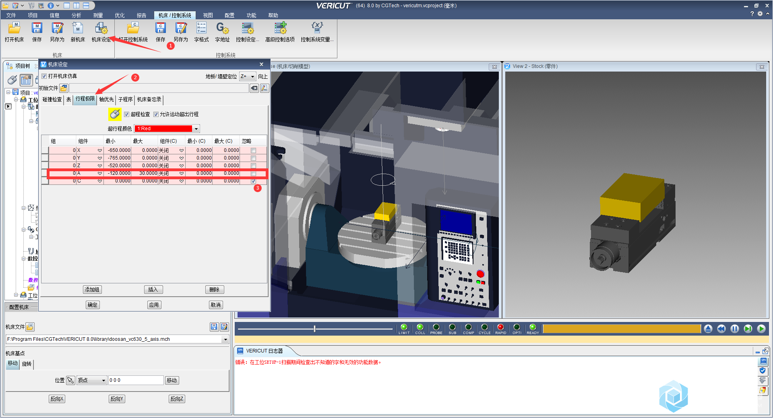The image size is (773, 418).
Task: Click the yellow over-travel highlight icon
Action: click(115, 114)
